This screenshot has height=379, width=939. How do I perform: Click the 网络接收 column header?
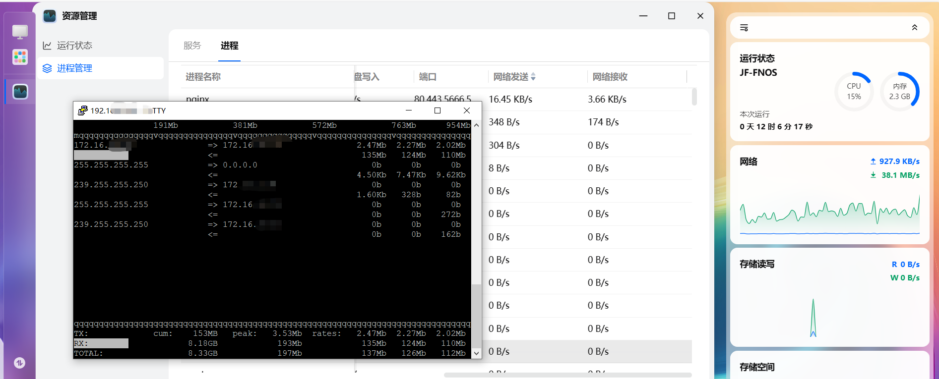[610, 77]
